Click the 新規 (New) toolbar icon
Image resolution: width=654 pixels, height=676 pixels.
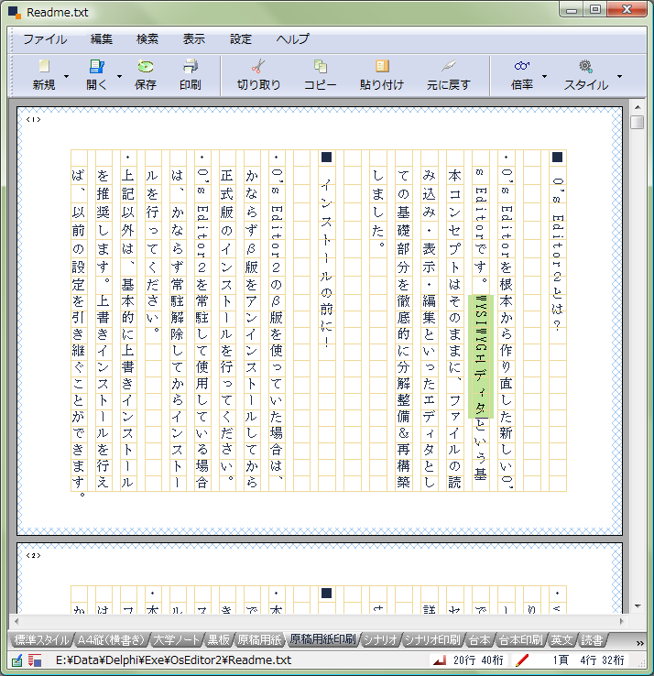[x=44, y=66]
